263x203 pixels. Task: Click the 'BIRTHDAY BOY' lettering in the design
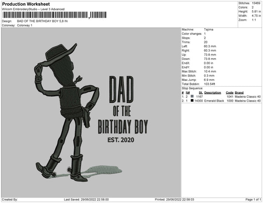(123, 127)
